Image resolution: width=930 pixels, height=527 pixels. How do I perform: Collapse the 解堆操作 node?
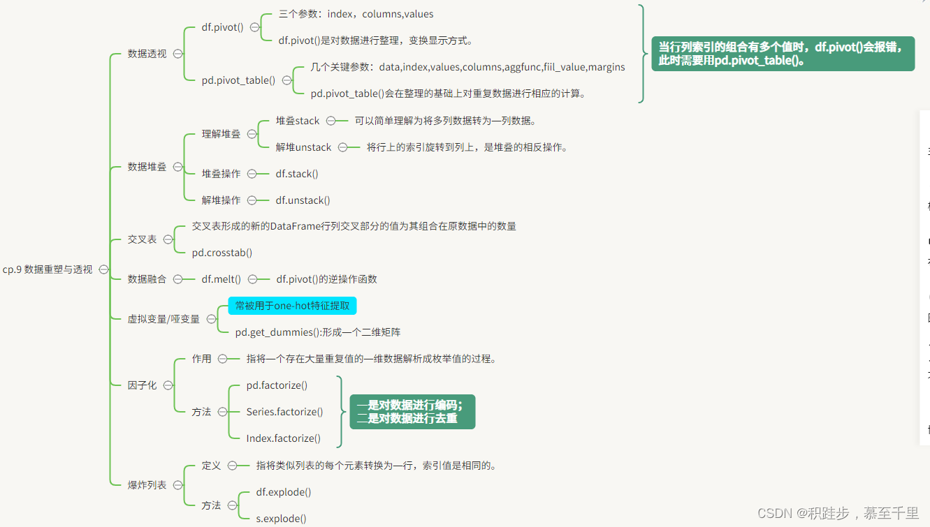pos(252,200)
